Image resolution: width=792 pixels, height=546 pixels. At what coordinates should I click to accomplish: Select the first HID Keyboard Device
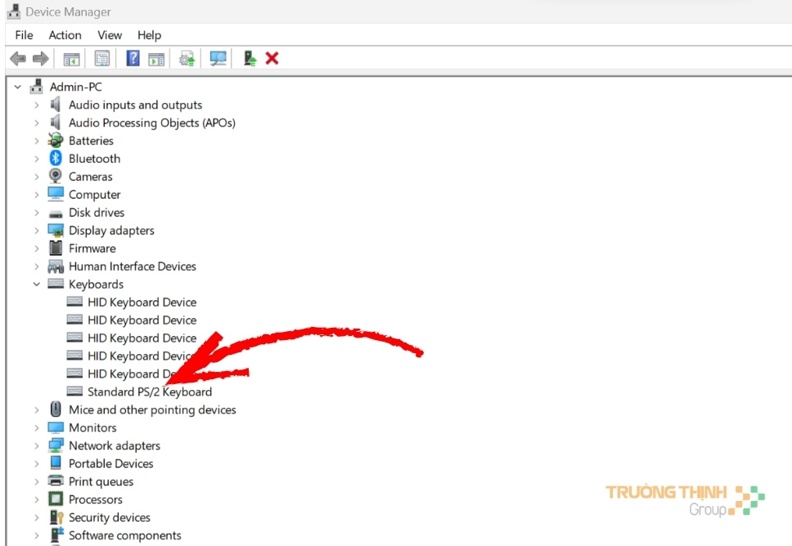pyautogui.click(x=142, y=302)
